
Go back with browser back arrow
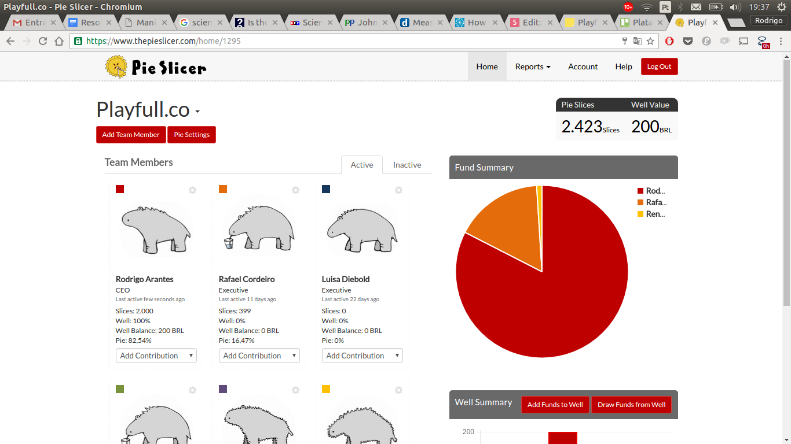[10, 41]
